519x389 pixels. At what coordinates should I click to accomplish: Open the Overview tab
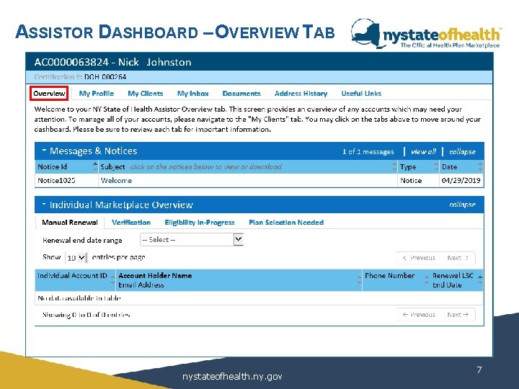click(x=49, y=93)
